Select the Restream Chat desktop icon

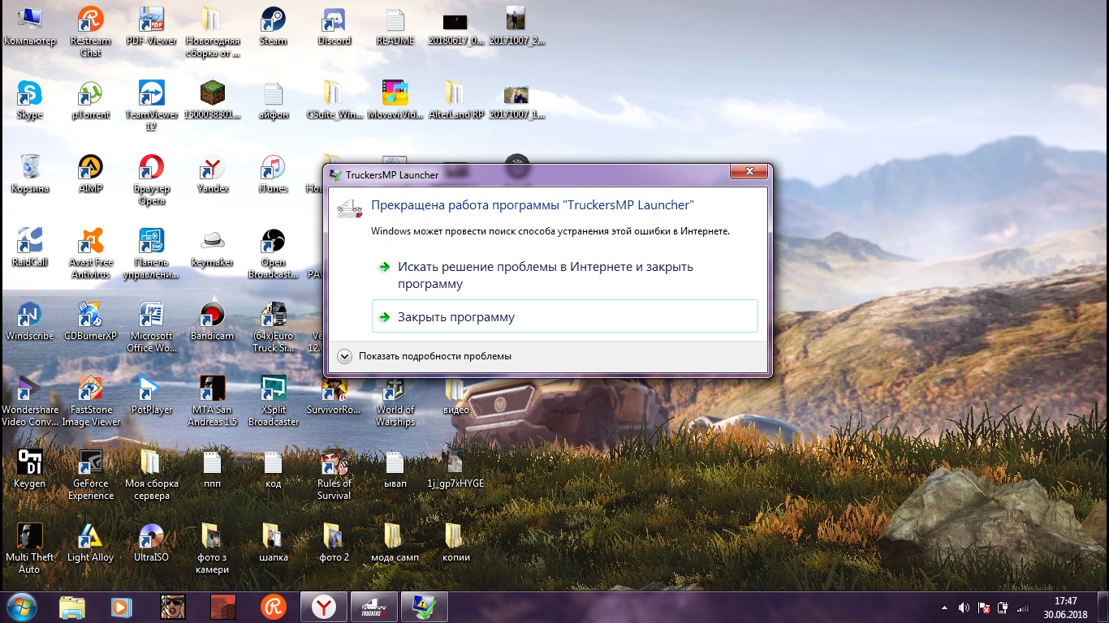[90, 32]
